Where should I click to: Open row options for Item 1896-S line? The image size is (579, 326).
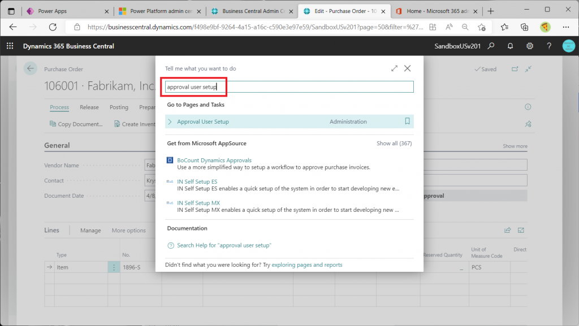pos(114,267)
